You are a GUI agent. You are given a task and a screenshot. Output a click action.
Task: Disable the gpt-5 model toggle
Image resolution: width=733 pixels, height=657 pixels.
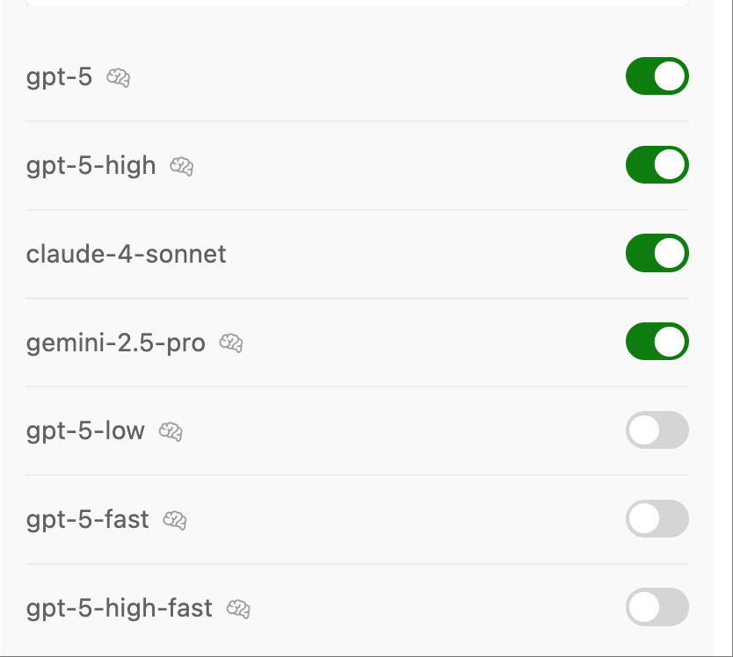pyautogui.click(x=657, y=76)
